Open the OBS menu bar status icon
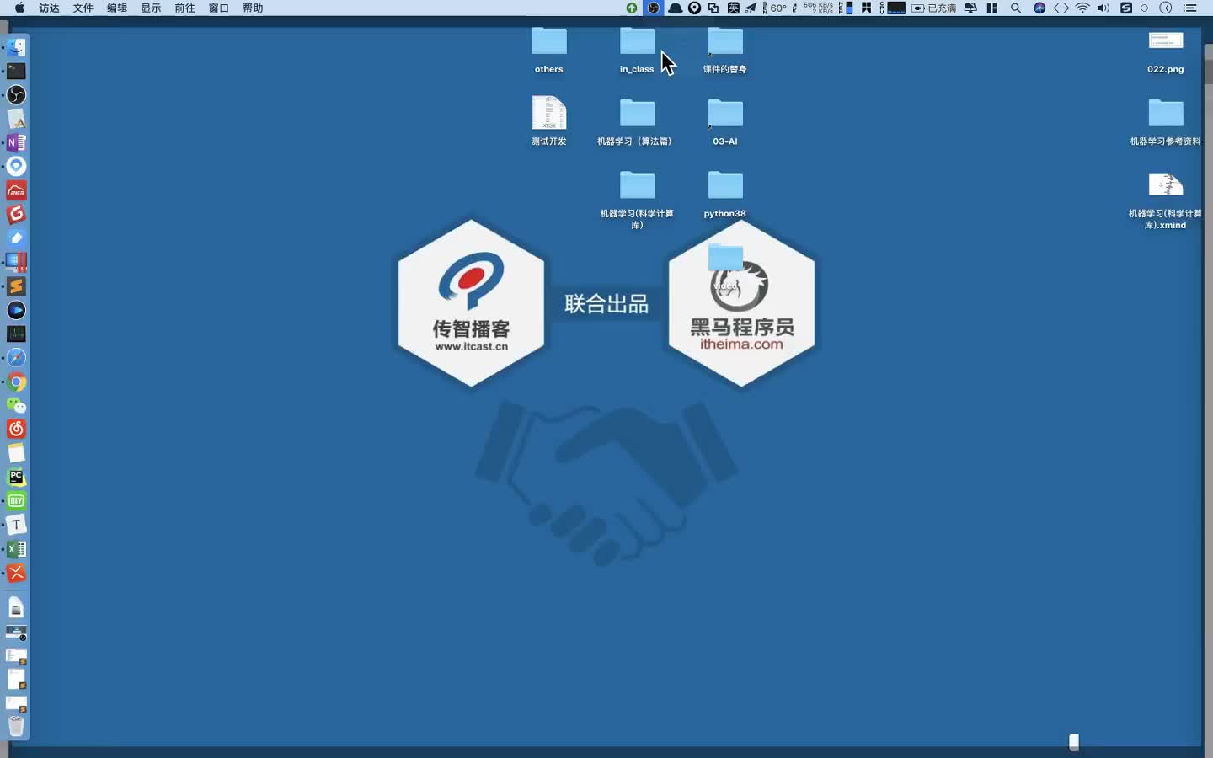The width and height of the screenshot is (1213, 758). pyautogui.click(x=654, y=8)
